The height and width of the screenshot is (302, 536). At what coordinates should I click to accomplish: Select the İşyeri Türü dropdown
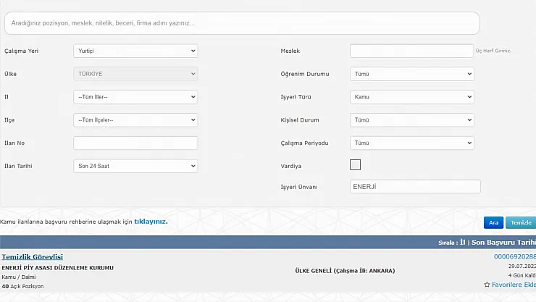(411, 97)
